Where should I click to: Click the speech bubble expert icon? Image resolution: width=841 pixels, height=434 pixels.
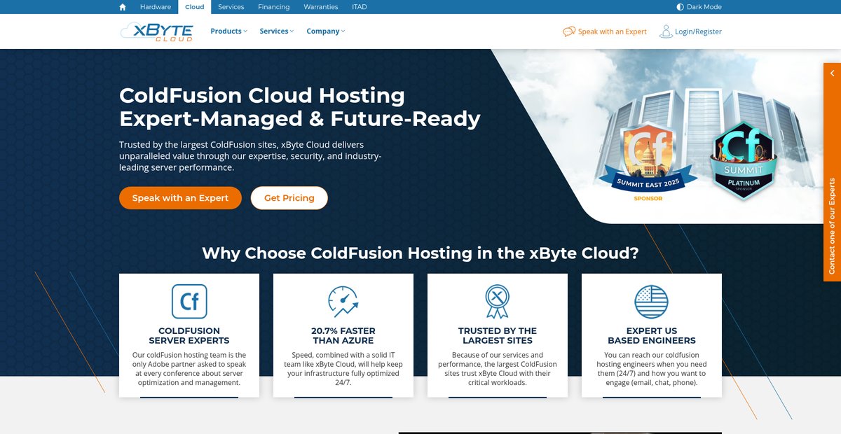[x=569, y=31]
